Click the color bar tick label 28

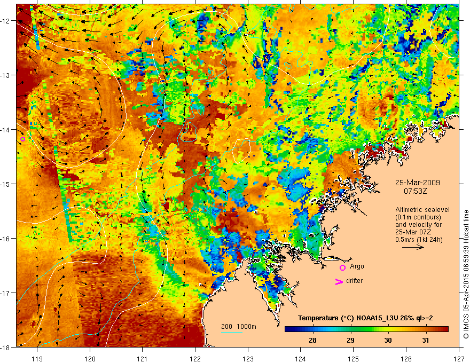tap(312, 340)
